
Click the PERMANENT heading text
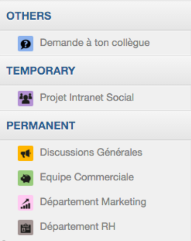(x=41, y=126)
